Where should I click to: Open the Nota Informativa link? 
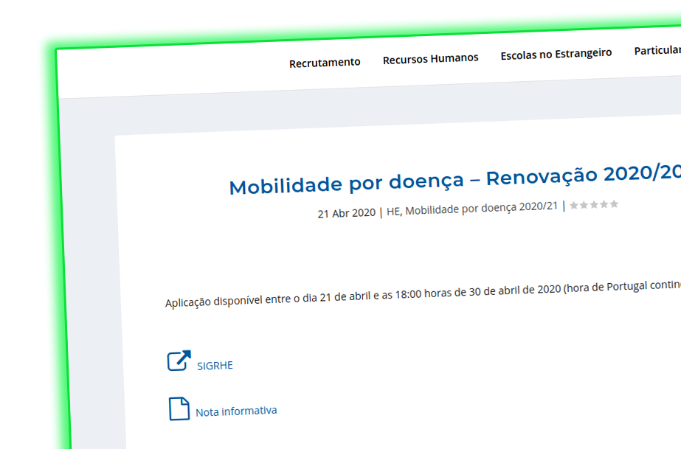(235, 410)
